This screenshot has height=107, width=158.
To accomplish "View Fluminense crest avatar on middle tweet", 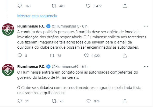I will (8, 30).
